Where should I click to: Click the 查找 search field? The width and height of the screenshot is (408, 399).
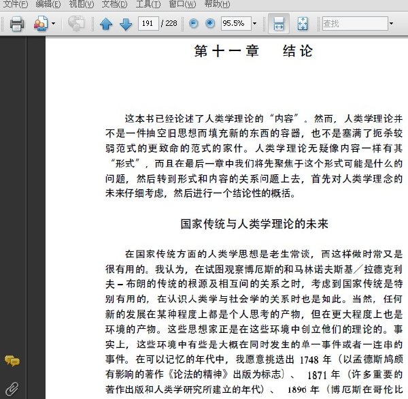coord(355,23)
